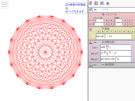
Task: Click the n parameter value field
Action: (98, 21)
